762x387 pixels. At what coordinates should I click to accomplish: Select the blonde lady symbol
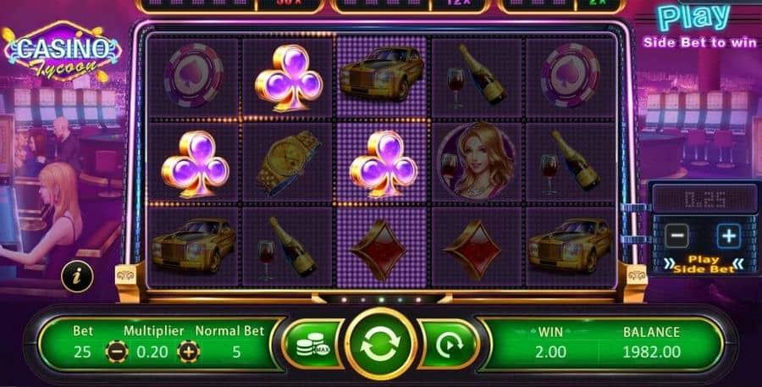(476, 160)
